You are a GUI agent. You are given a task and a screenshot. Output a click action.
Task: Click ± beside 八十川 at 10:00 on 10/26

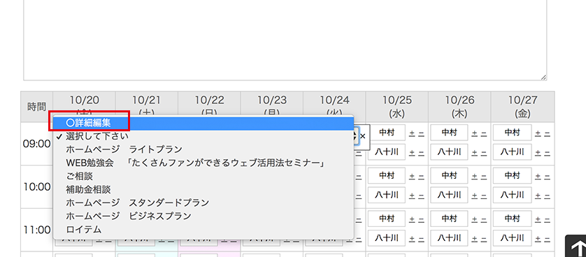[475, 196]
